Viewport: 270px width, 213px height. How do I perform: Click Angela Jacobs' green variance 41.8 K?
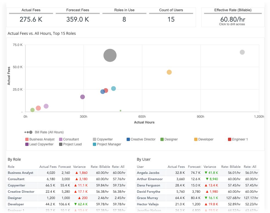211,173
